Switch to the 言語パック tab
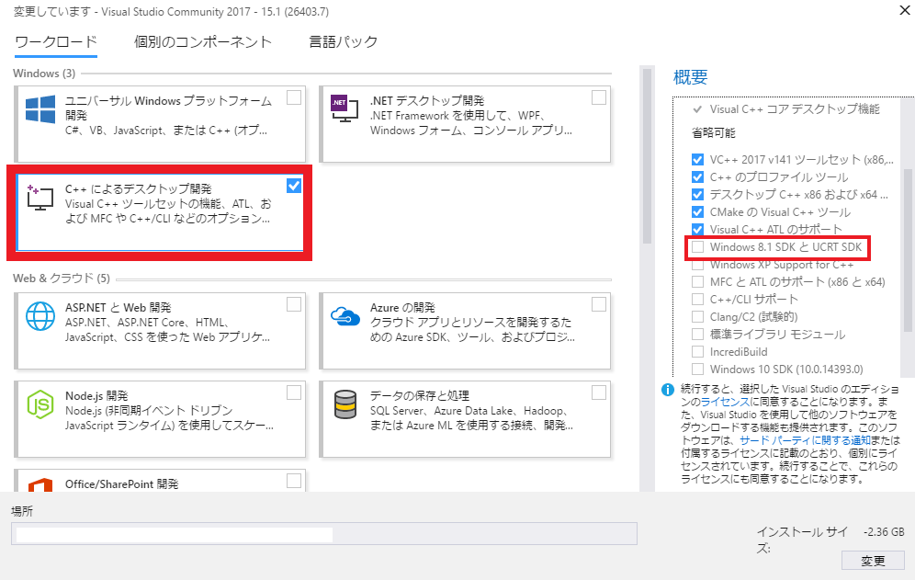915x580 pixels. pos(344,42)
